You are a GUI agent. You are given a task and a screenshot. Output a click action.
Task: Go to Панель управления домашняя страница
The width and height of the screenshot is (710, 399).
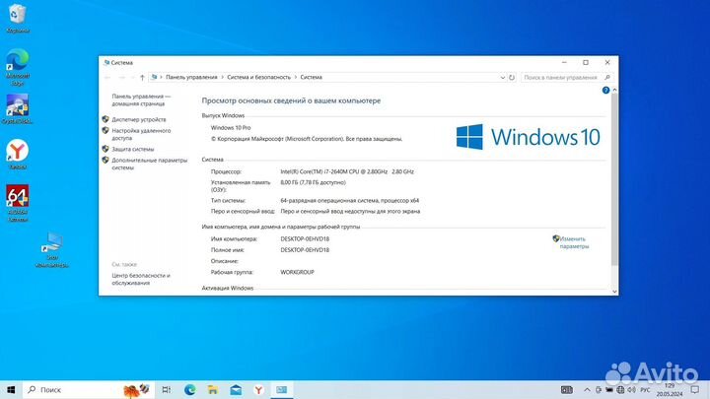coord(141,100)
